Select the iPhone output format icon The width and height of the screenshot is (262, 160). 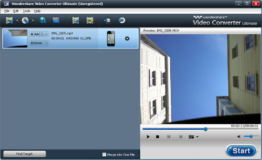coord(111,38)
